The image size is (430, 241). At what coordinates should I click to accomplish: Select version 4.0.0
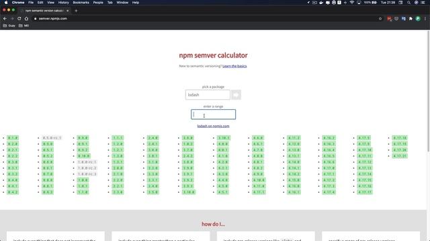point(223,144)
